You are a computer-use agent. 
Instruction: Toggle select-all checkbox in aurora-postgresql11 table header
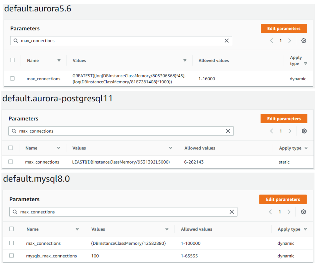11,148
